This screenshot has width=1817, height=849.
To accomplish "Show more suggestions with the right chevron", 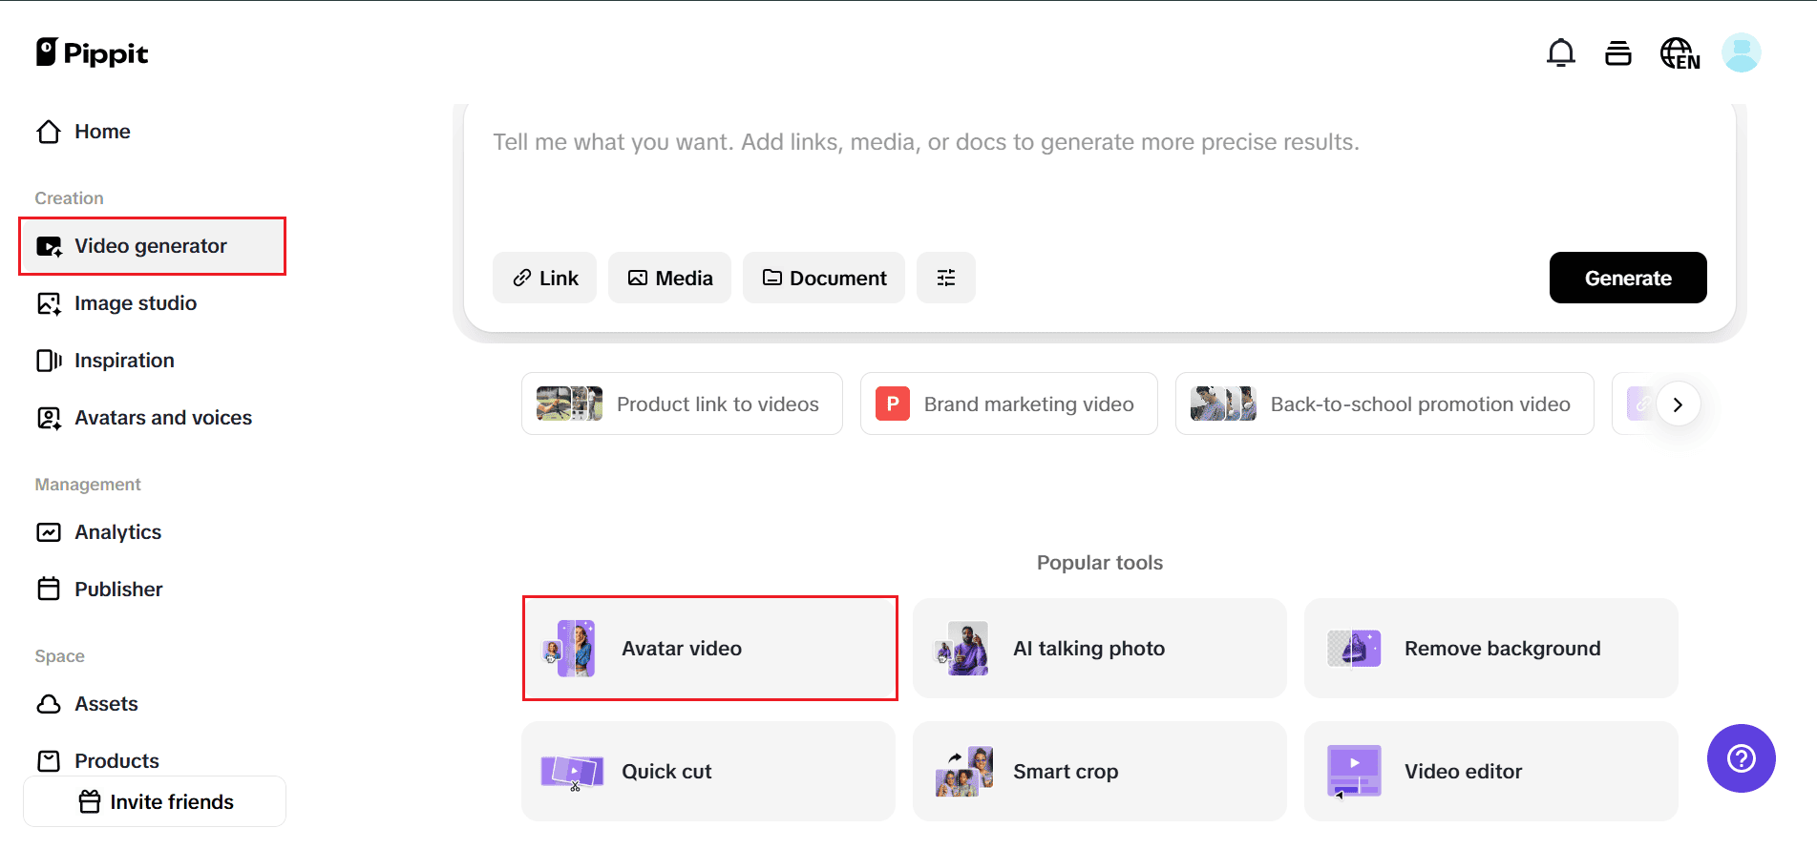I will (x=1678, y=404).
